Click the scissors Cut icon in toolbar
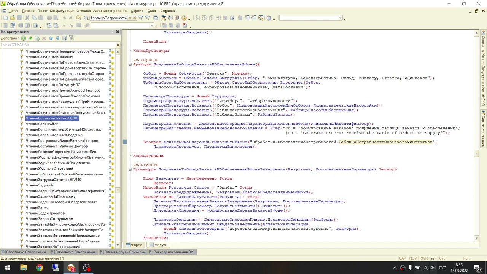 (27, 18)
